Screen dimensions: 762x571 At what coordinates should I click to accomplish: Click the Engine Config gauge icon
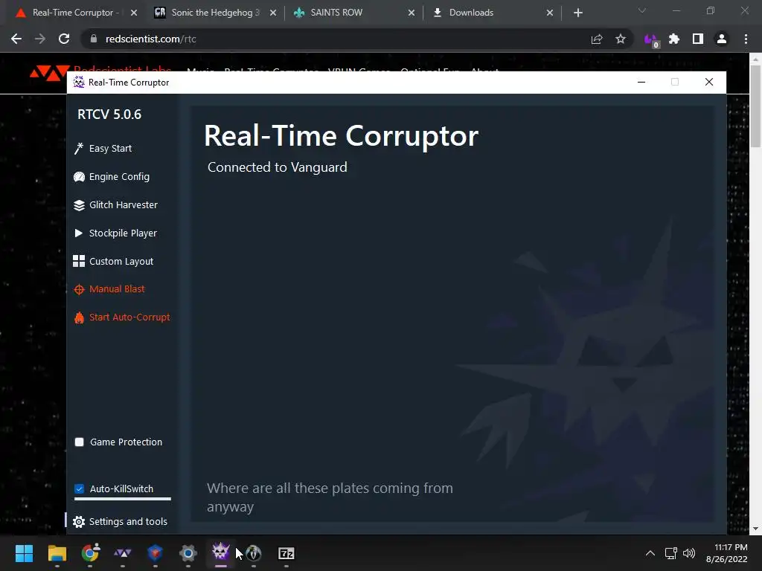coord(79,177)
